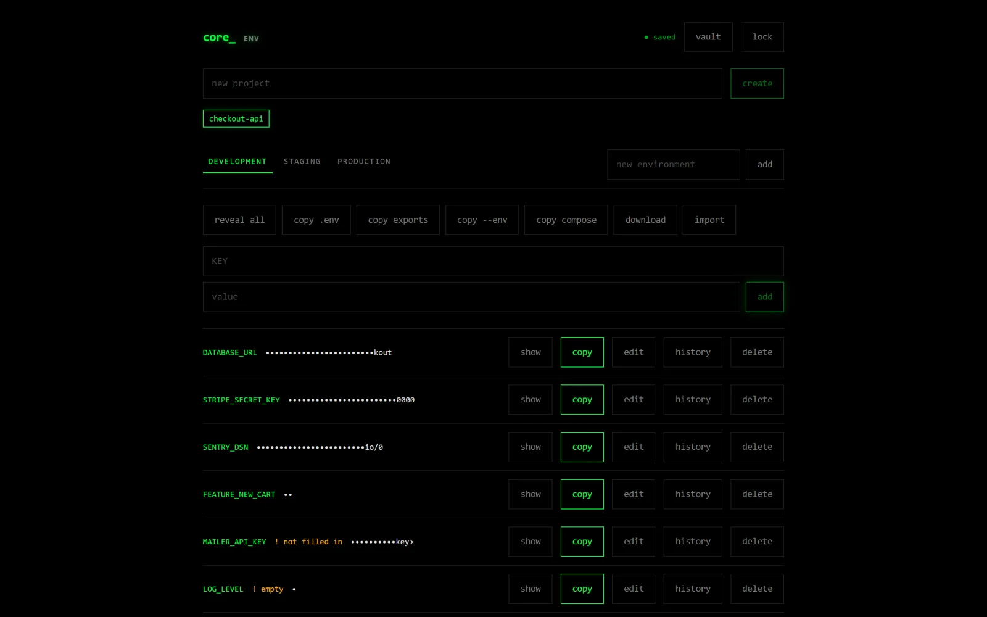Screen dimensions: 987x617
Task: Focus the new environment input field
Action: point(674,164)
